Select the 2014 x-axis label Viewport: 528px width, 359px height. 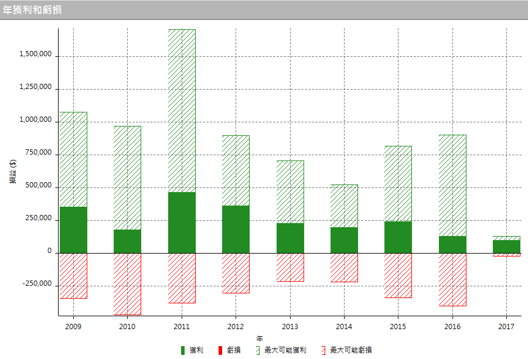pyautogui.click(x=344, y=326)
